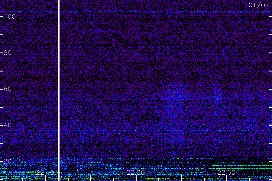
Task: Click the 80 frequency axis label
Action: [x=8, y=53]
